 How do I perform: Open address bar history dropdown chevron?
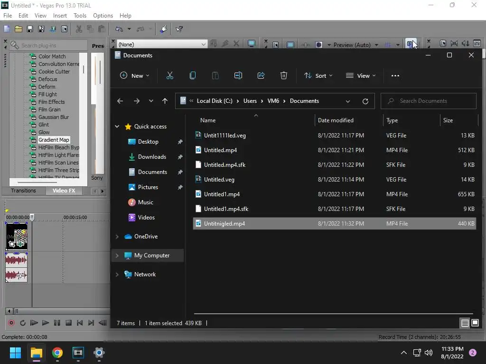pos(348,101)
